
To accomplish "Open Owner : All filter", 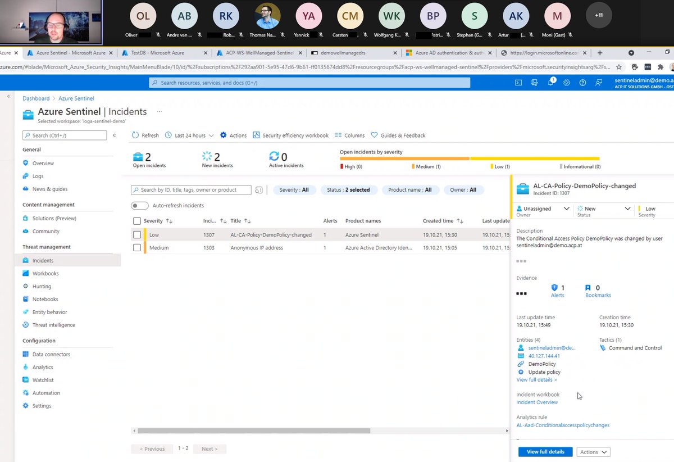I will pos(463,190).
